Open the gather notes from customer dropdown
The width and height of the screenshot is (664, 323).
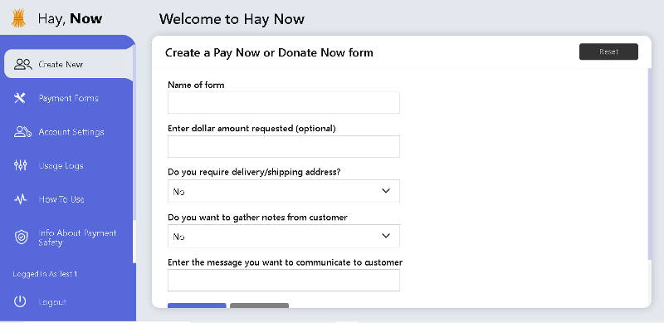[283, 236]
